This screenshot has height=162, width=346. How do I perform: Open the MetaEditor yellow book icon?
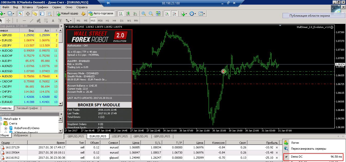(x=83, y=14)
